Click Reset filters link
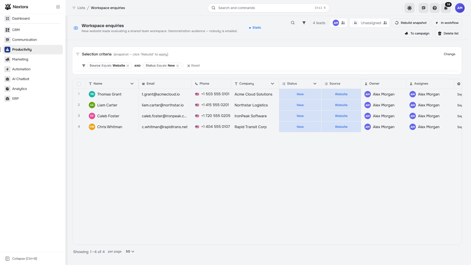This screenshot has height=265, width=471. [193, 66]
